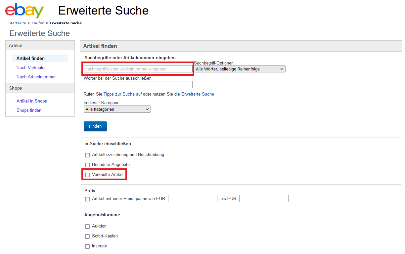The height and width of the screenshot is (254, 405).
Task: Enable the Preisspanne price range checkbox
Action: (x=87, y=199)
